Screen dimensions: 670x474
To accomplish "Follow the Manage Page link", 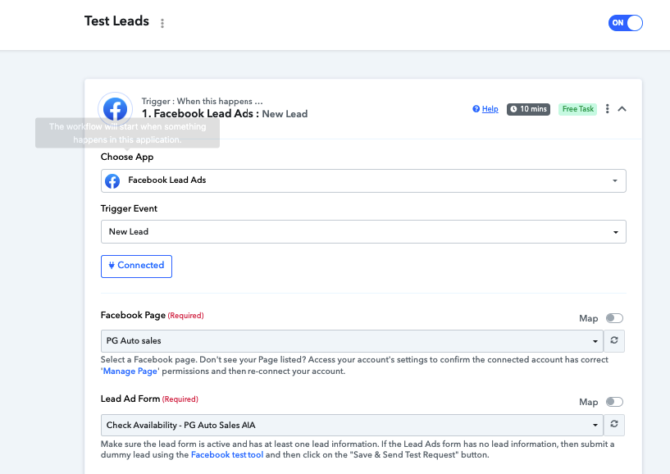I will pos(130,371).
